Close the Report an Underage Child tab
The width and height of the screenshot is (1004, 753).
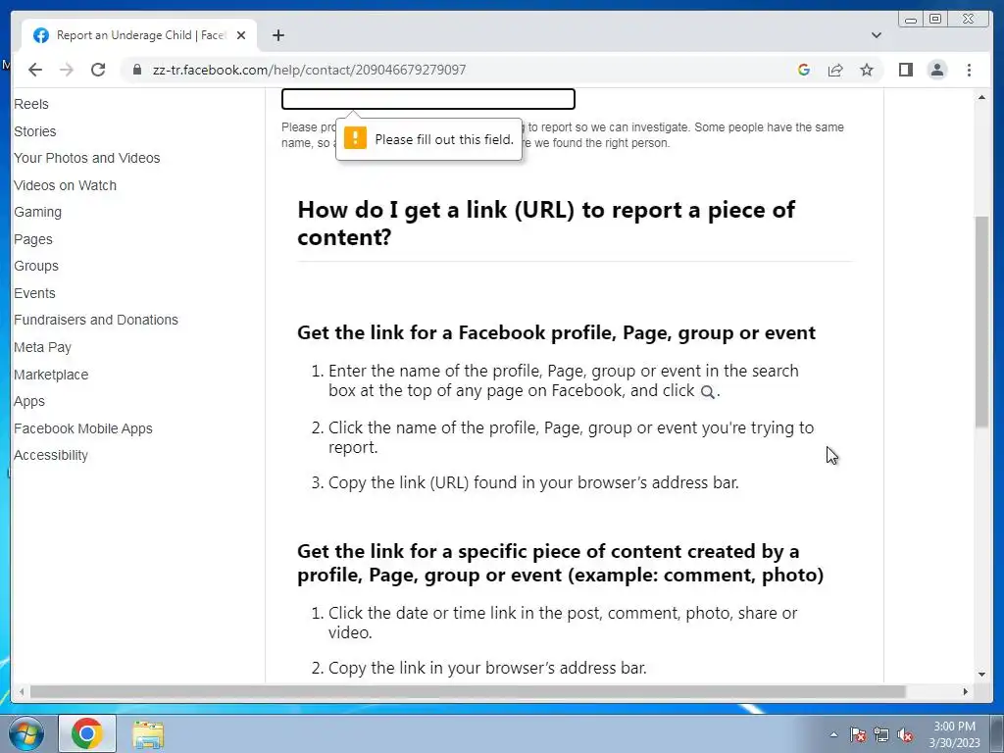tap(241, 35)
